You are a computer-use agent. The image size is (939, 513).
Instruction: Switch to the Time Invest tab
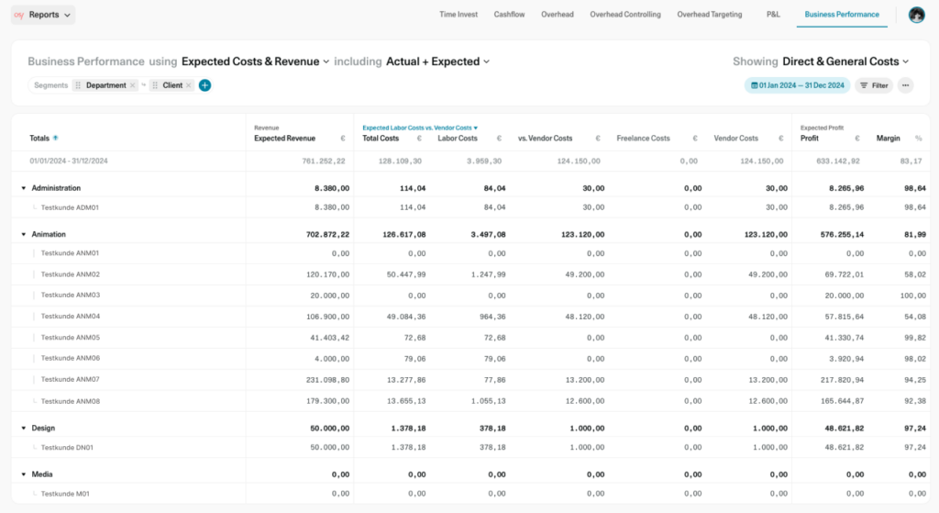458,15
